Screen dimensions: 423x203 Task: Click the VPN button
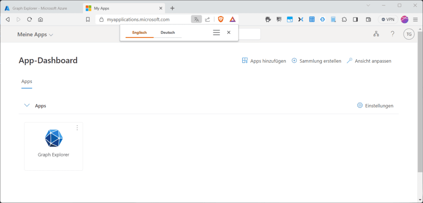click(x=388, y=19)
